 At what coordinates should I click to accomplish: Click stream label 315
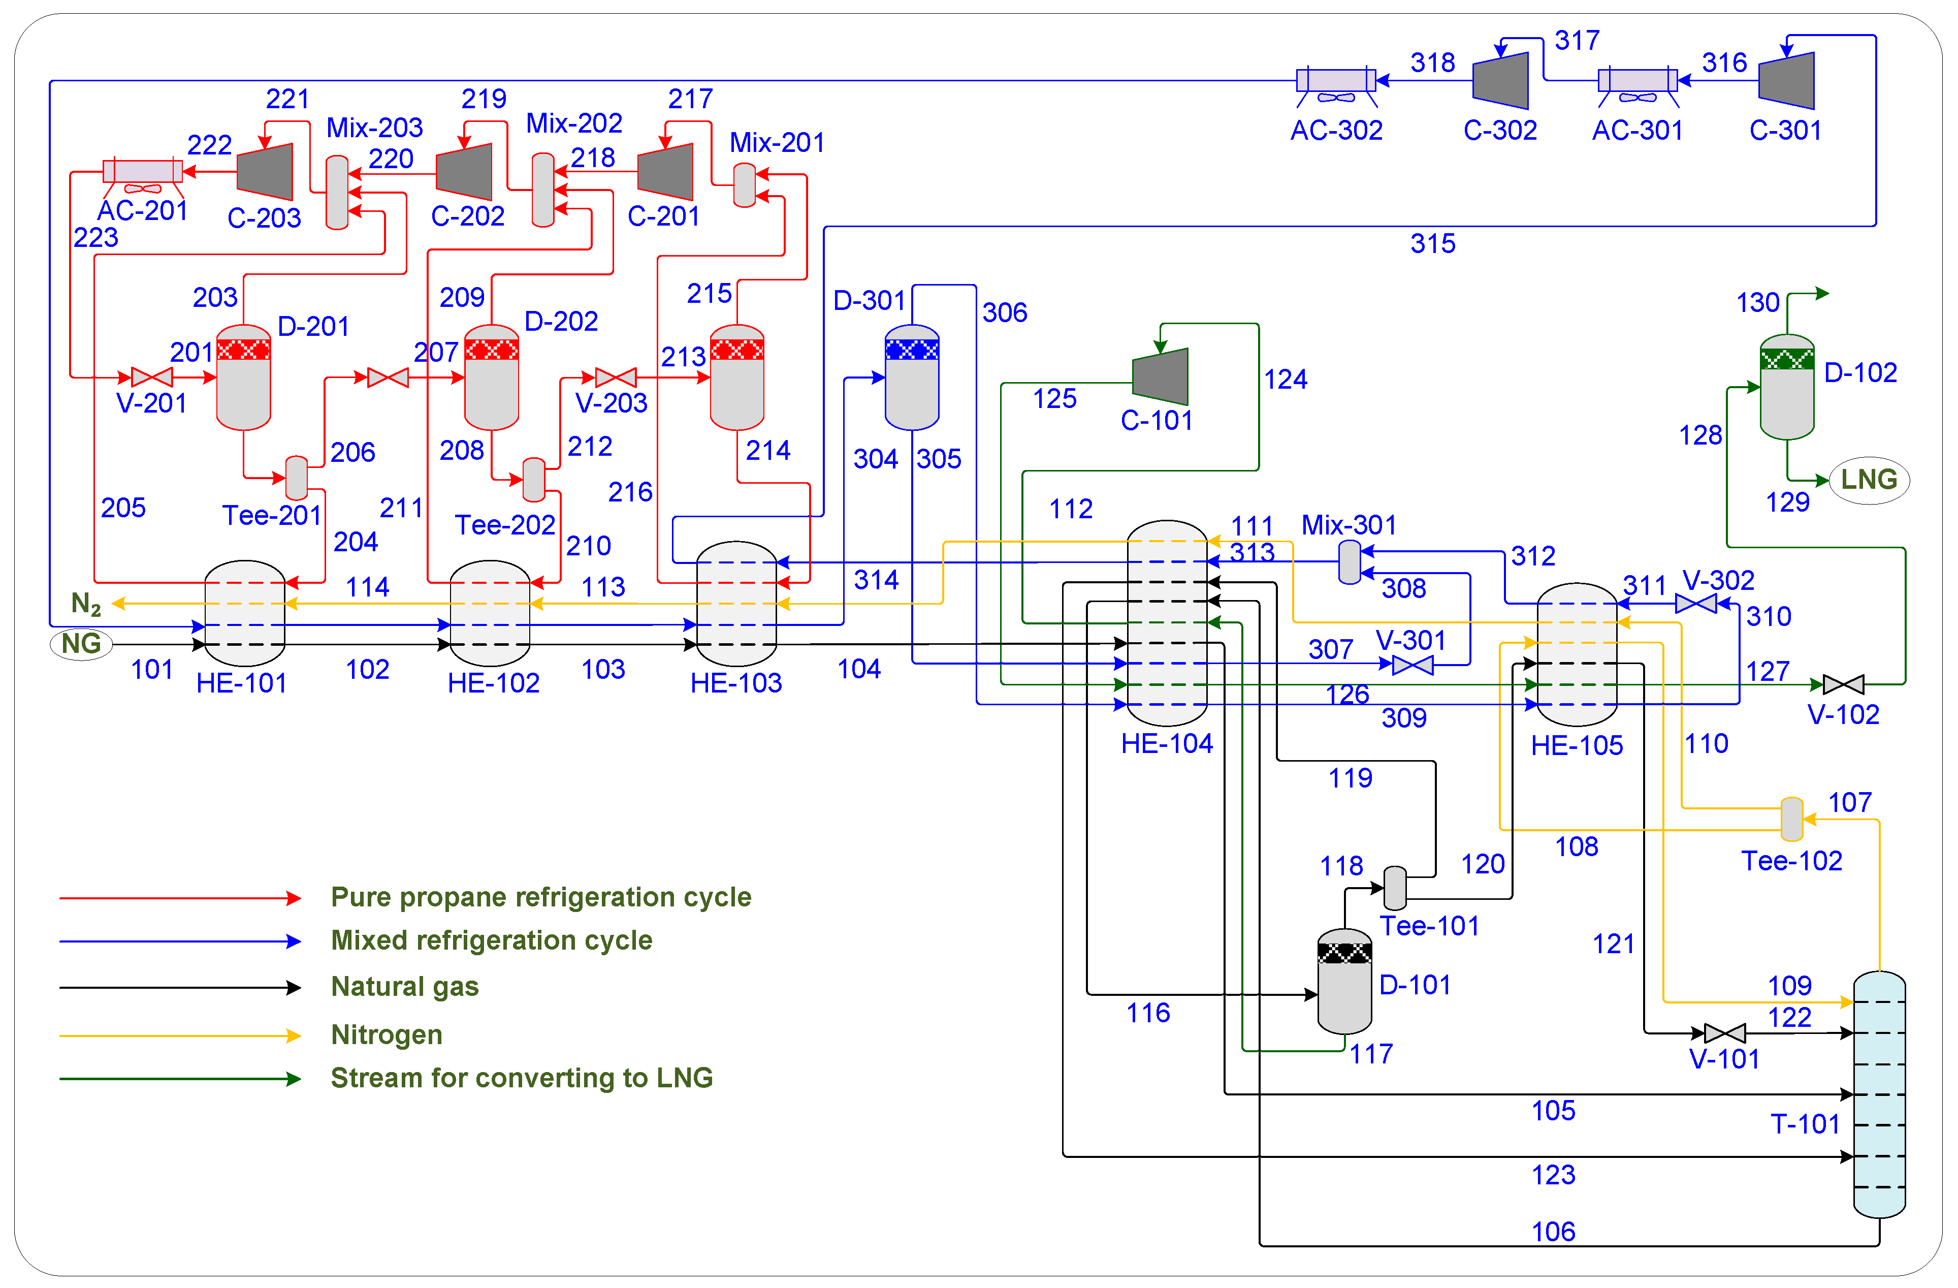click(1432, 243)
